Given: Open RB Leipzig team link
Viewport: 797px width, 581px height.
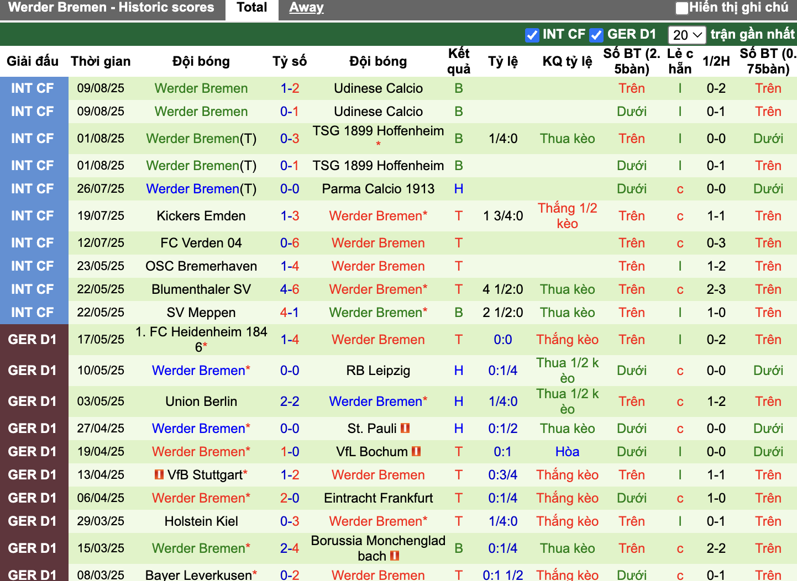Looking at the screenshot, I should (378, 371).
